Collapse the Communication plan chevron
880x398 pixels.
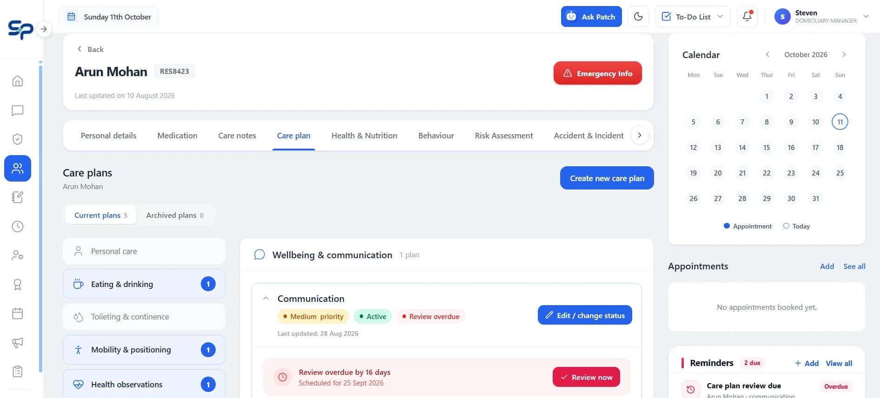(266, 299)
